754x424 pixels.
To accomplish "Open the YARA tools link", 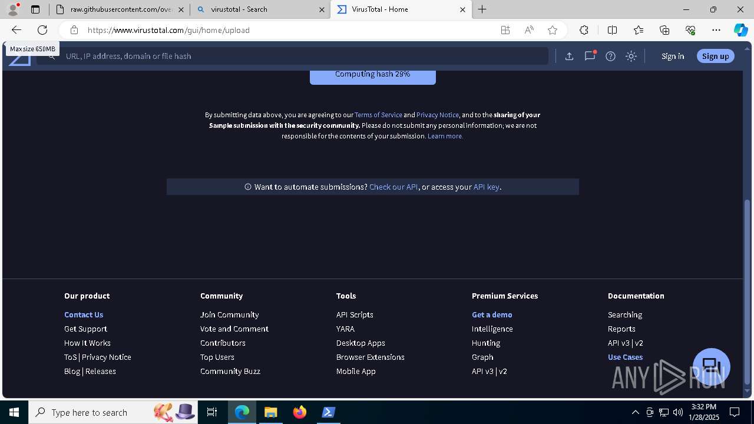I will click(x=345, y=329).
